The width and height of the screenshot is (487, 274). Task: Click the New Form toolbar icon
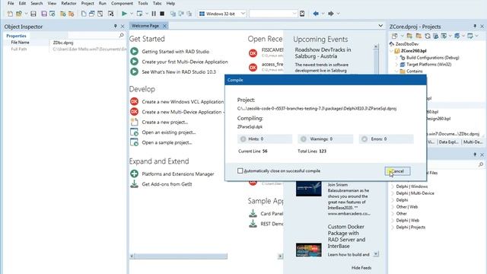(x=110, y=14)
